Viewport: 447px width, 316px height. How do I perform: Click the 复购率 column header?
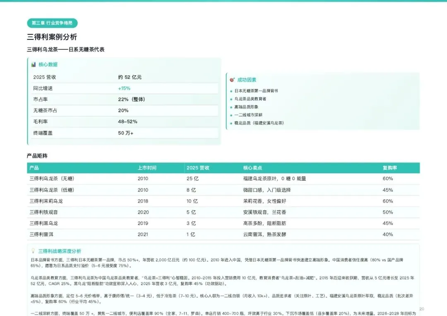click(390, 168)
